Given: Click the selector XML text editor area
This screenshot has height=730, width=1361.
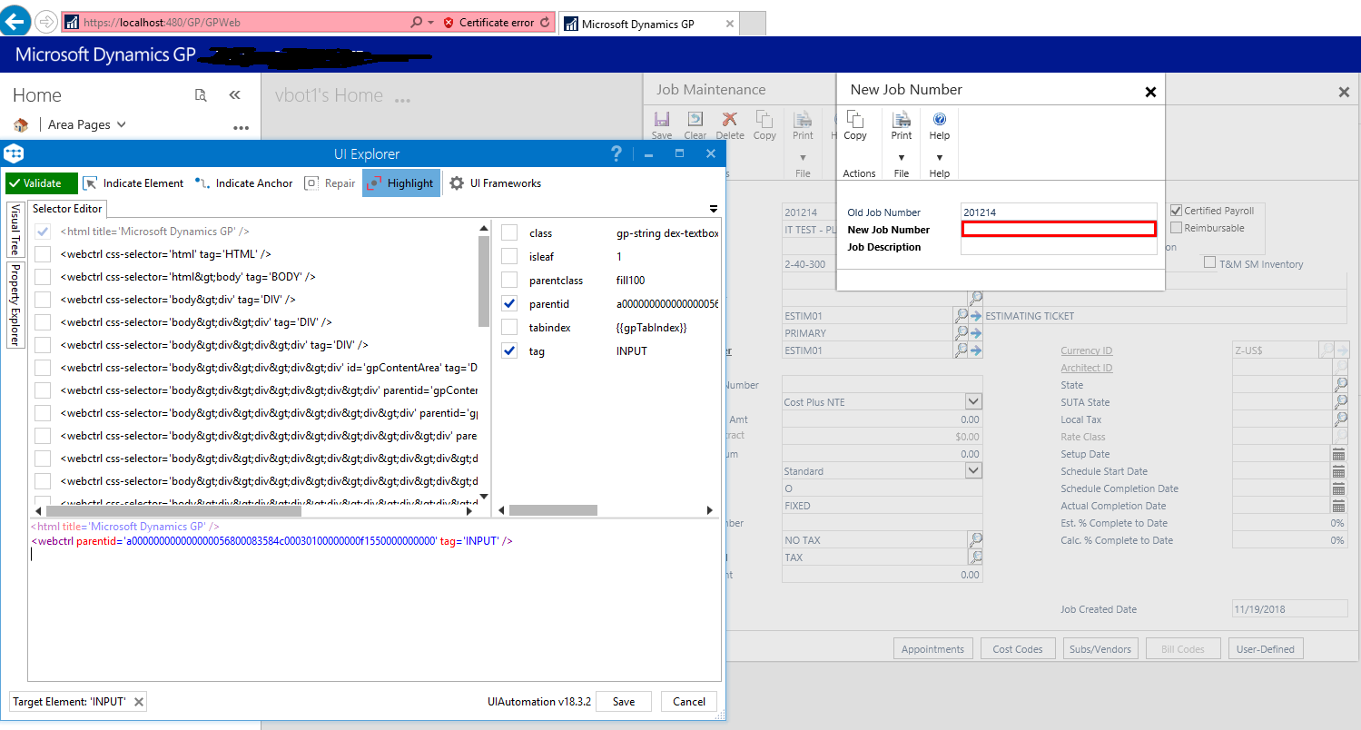Looking at the screenshot, I should pos(374,599).
